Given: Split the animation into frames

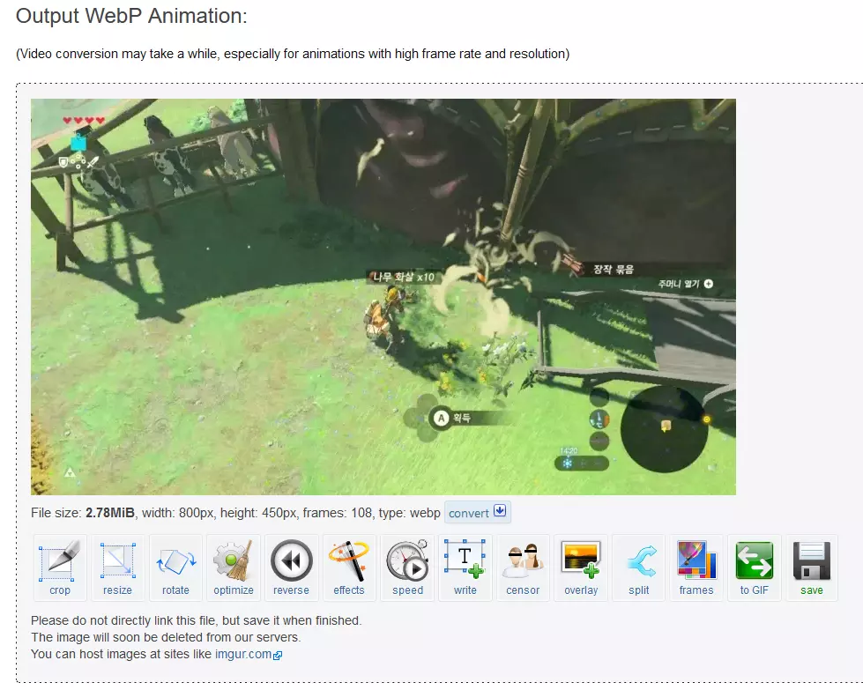Looking at the screenshot, I should [638, 568].
